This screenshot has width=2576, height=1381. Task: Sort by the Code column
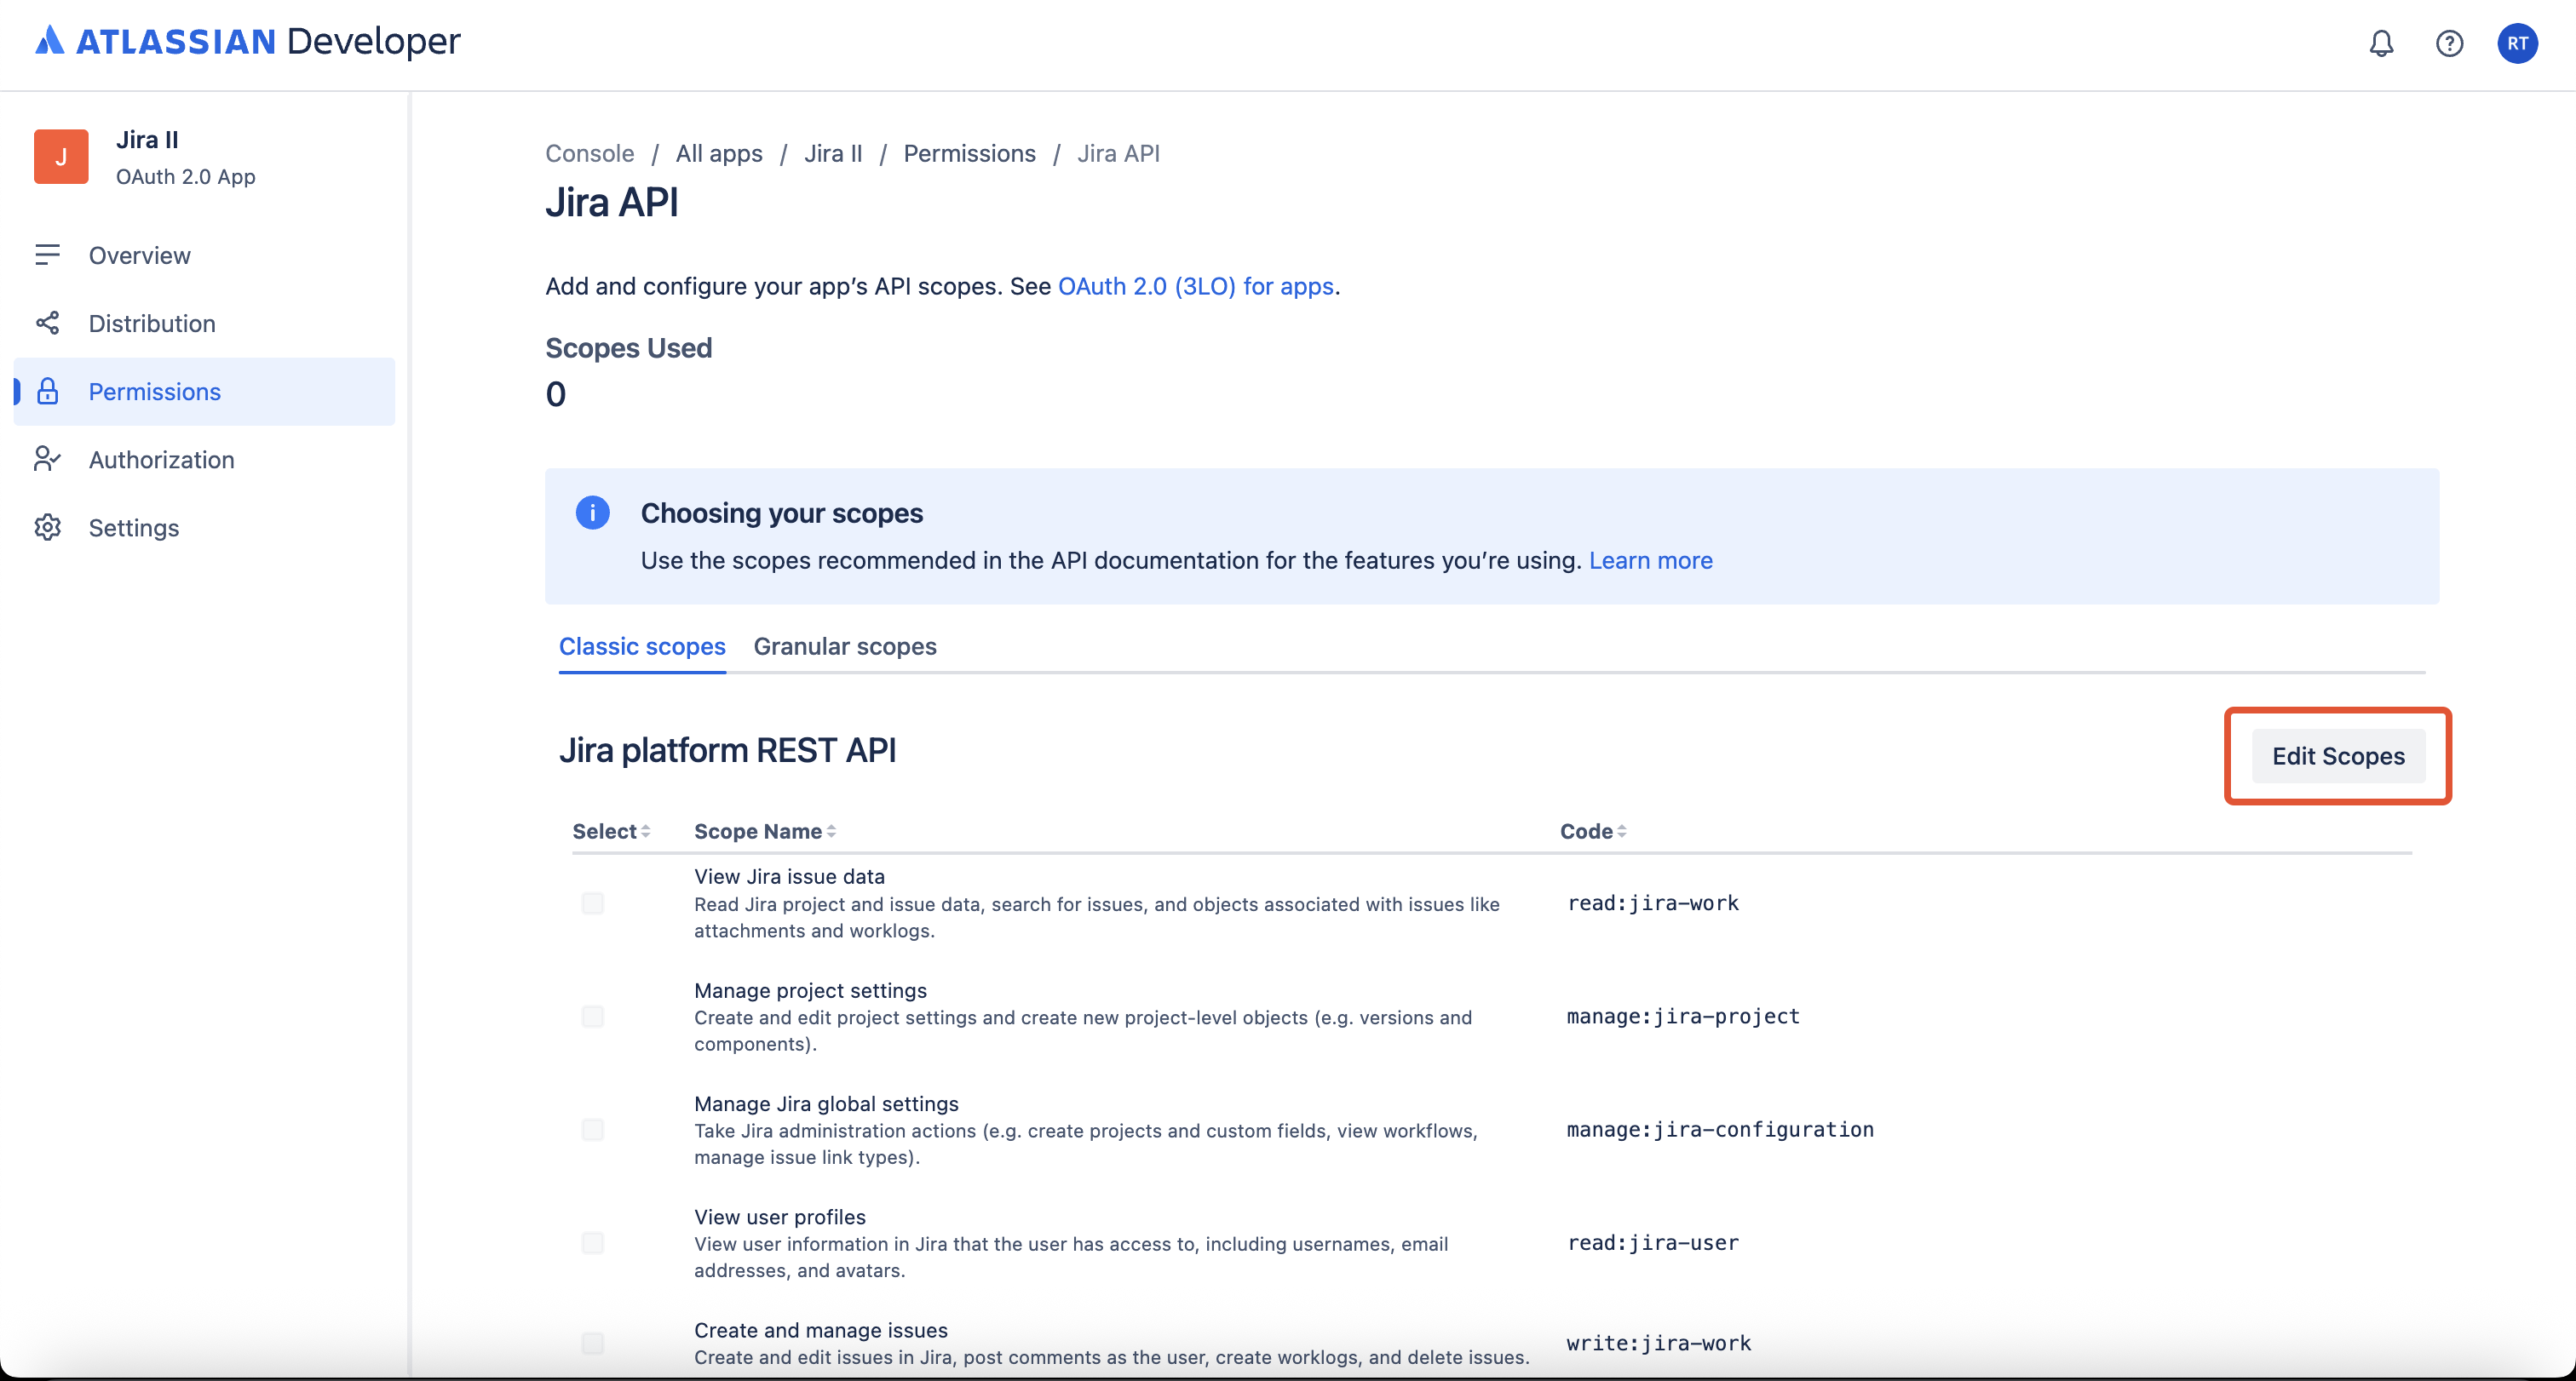tap(1593, 831)
